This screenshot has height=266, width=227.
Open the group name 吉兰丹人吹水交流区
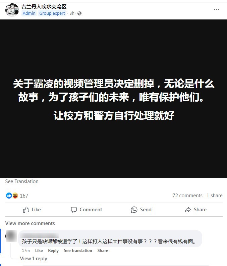(44, 7)
